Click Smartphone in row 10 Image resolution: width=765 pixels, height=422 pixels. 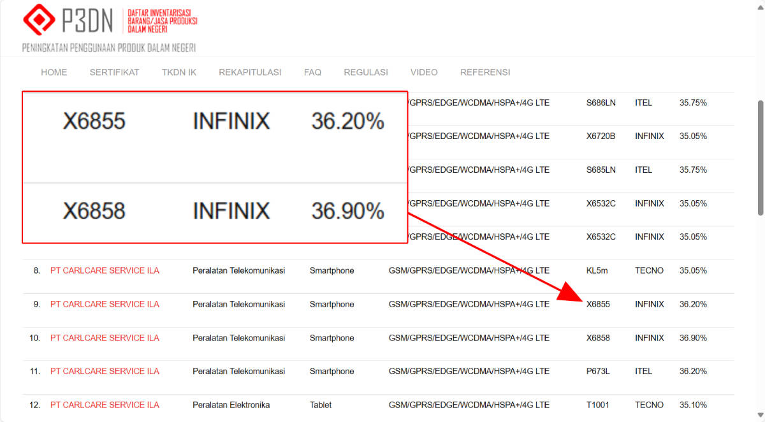332,338
